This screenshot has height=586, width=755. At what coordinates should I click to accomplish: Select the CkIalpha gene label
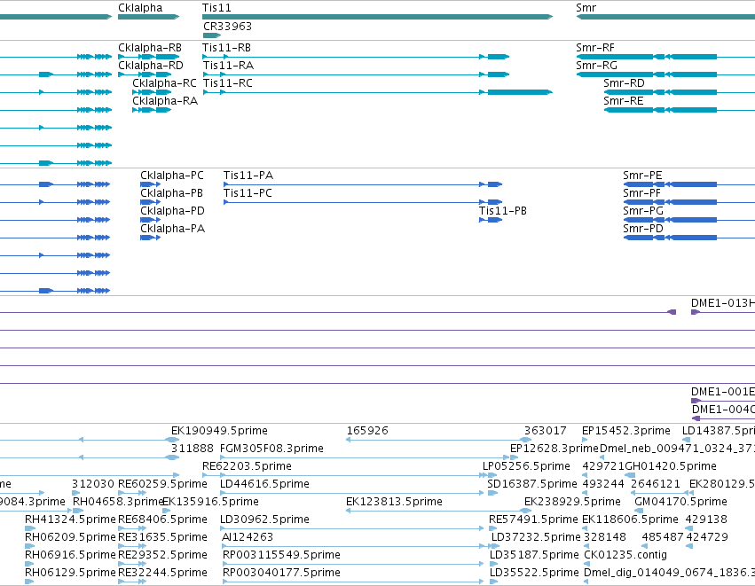(140, 8)
